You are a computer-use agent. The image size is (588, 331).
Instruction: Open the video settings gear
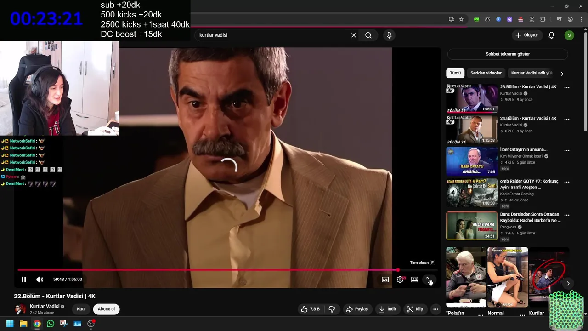[400, 280]
